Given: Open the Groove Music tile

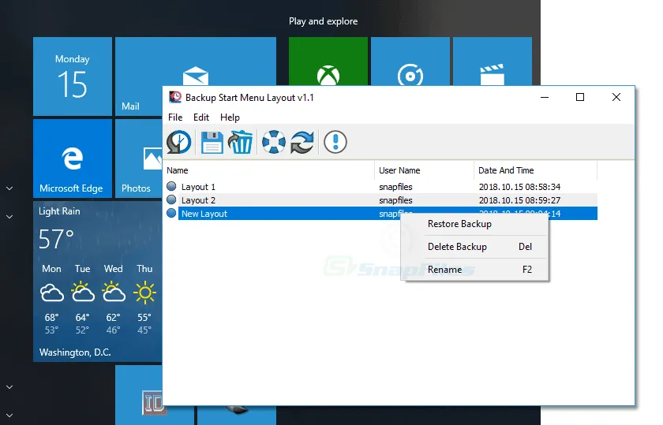Looking at the screenshot, I should [x=410, y=62].
